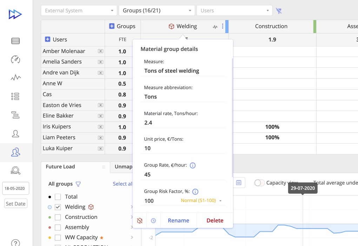
Task: Click the Group Rate info icon
Action: (192, 165)
